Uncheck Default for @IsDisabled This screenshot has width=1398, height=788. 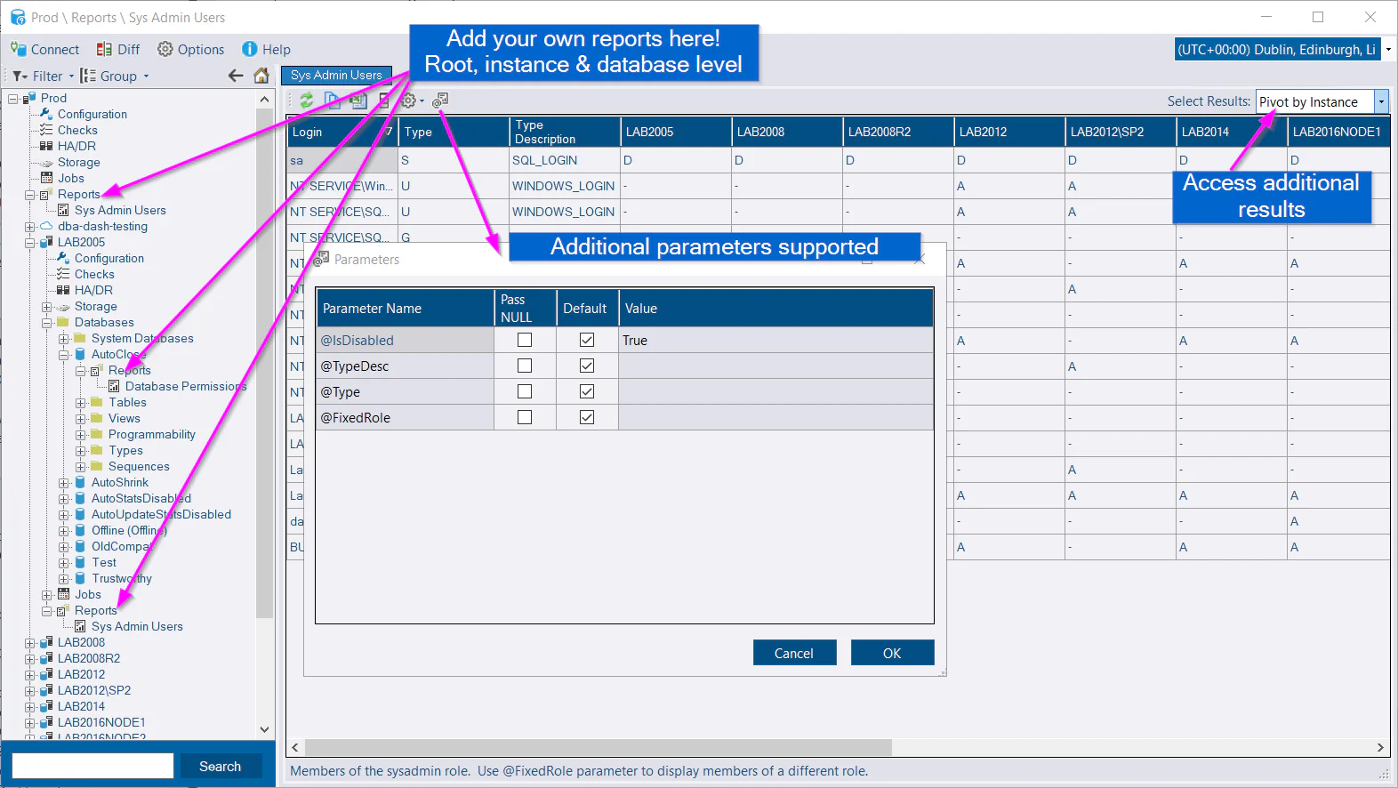[587, 340]
